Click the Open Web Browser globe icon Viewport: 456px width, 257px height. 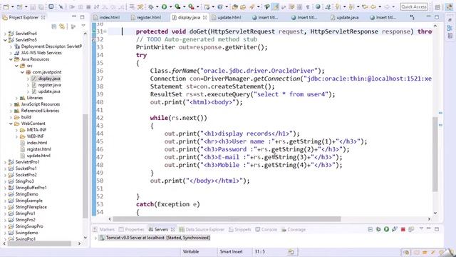click(x=318, y=6)
